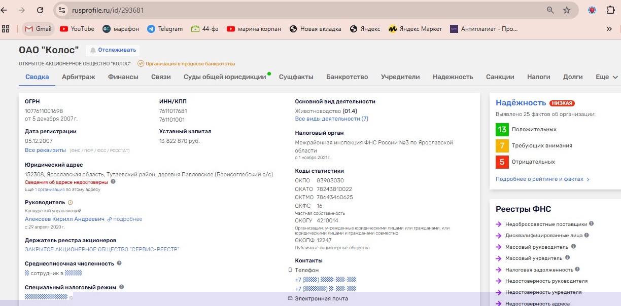Open the Google apps grid icon
Image resolution: width=621 pixels, height=306 pixels.
[6, 29]
